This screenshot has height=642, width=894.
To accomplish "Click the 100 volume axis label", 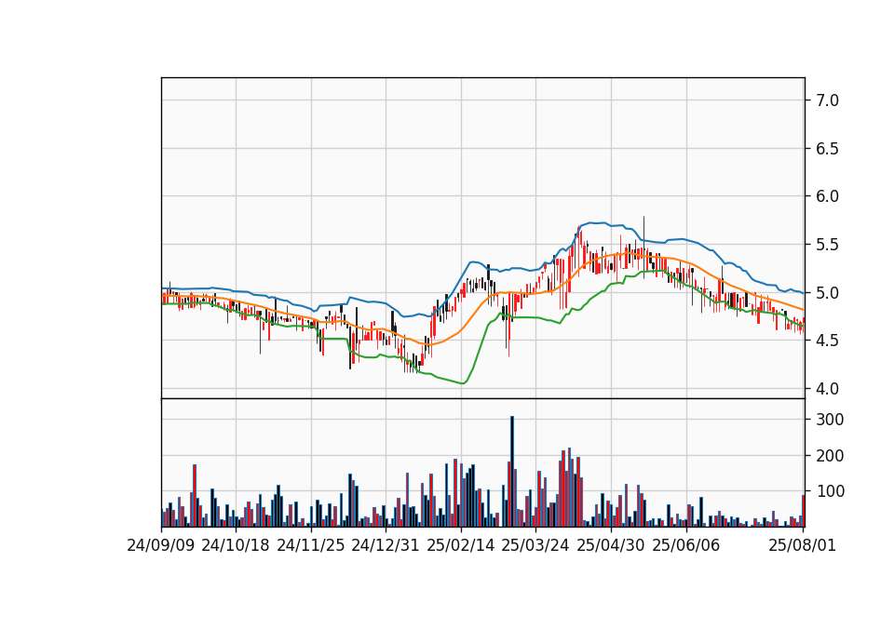I will pos(830,491).
